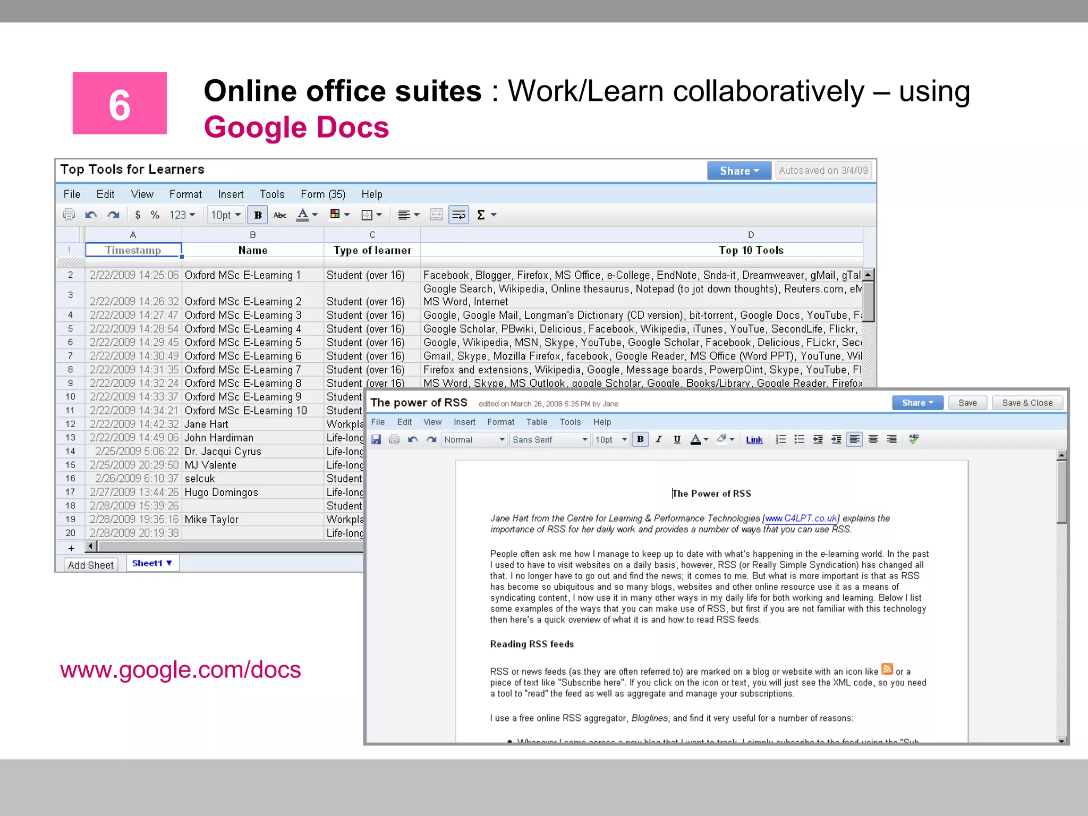This screenshot has width=1088, height=816.
Task: Open the document Tools menu
Action: [570, 422]
